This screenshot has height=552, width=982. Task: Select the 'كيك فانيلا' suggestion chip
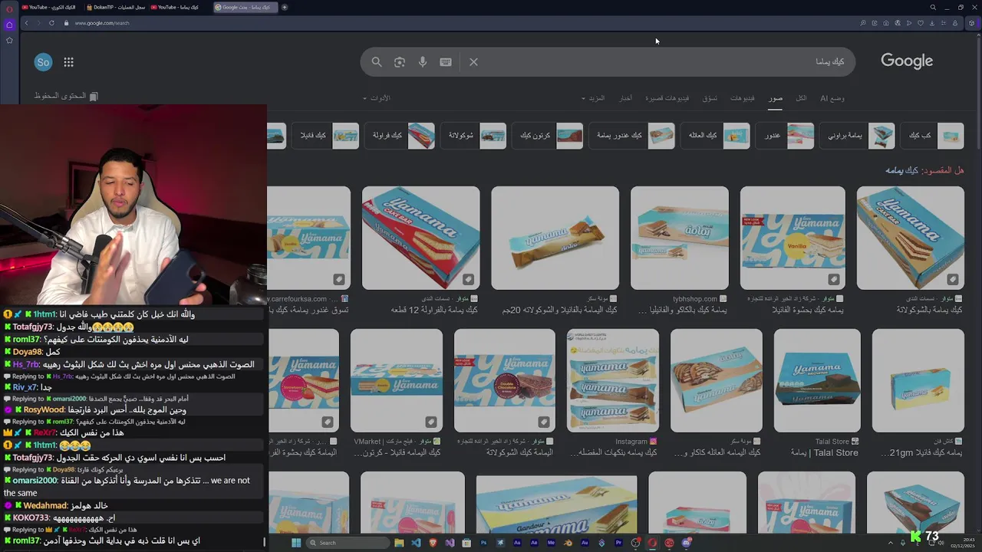click(326, 136)
